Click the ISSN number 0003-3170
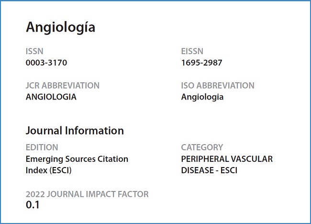Screen dimensions: 311x224 pos(46,63)
